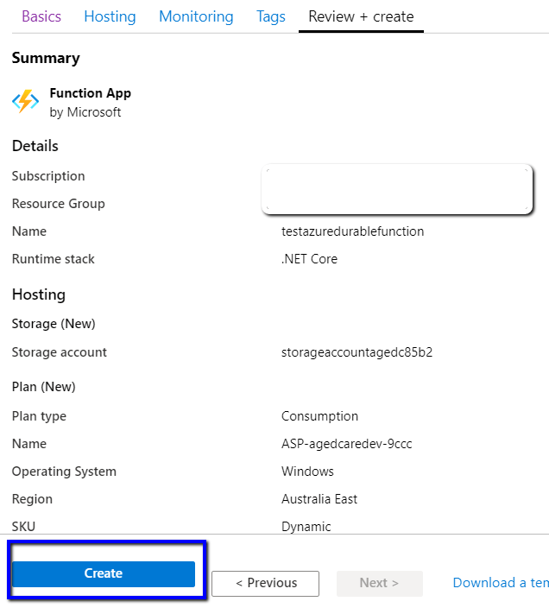Click the Function App lightning bolt icon
The image size is (549, 614).
(x=25, y=102)
